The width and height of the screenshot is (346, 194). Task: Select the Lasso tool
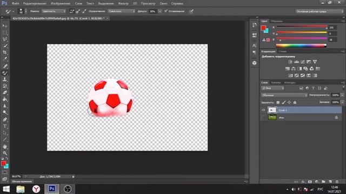click(5, 39)
